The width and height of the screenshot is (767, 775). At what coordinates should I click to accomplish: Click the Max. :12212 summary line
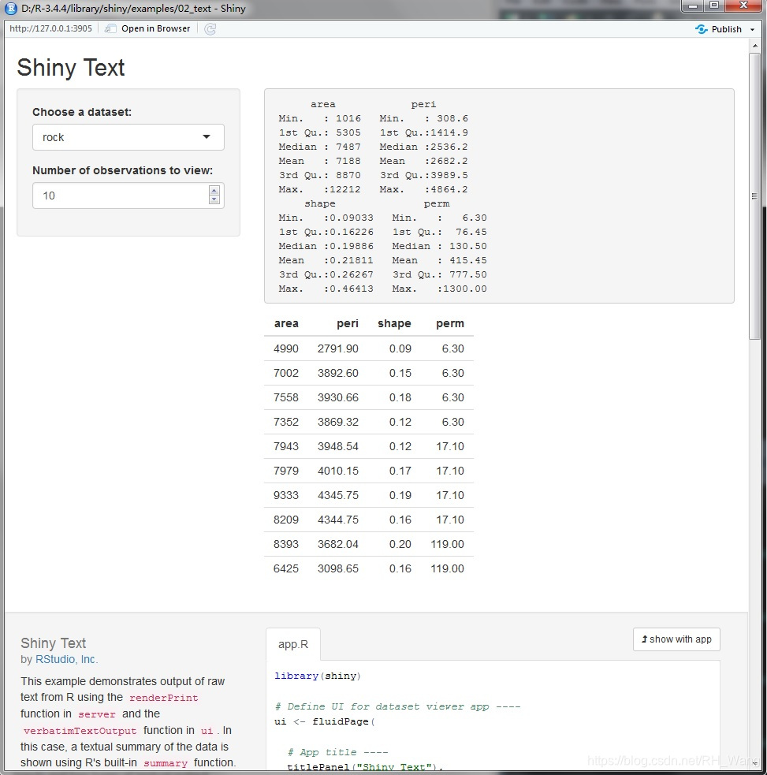(x=319, y=189)
